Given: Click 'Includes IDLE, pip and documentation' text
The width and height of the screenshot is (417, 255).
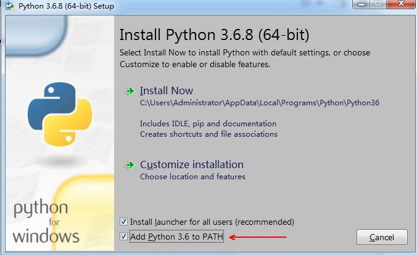Looking at the screenshot, I should coord(208,124).
